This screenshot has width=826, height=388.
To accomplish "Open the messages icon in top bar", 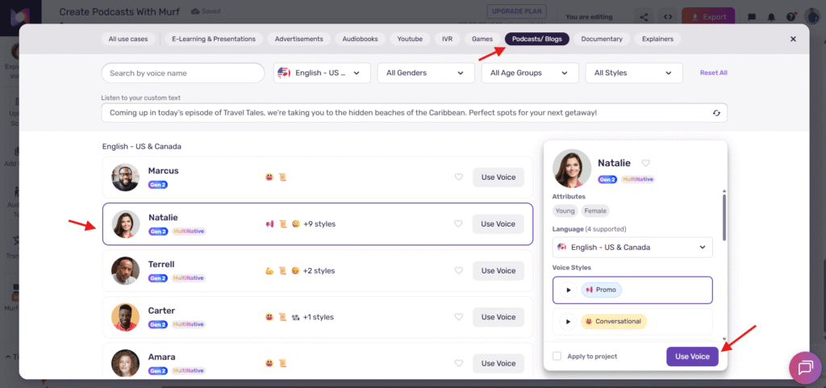I will (753, 17).
